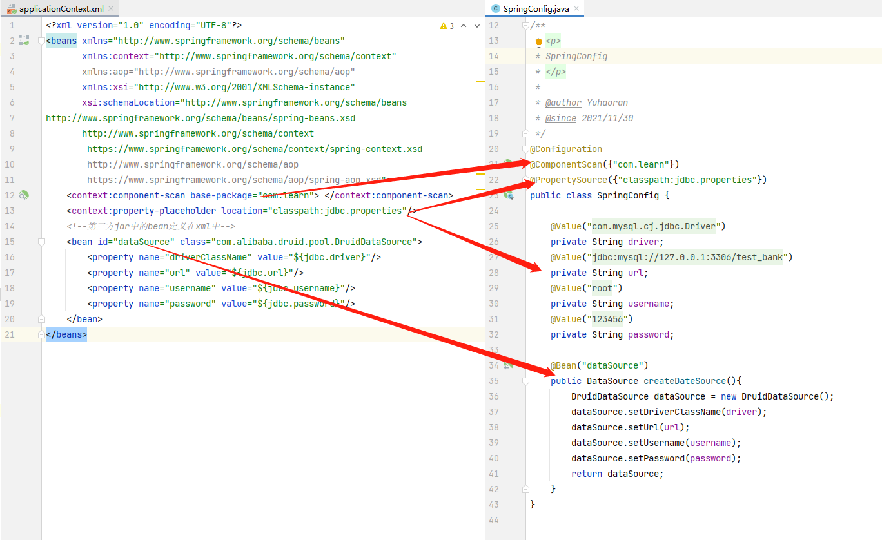Click the highlighted <beans opening tag
882x540 pixels.
click(x=61, y=41)
